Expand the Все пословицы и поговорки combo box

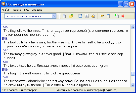pyautogui.click(x=54, y=16)
